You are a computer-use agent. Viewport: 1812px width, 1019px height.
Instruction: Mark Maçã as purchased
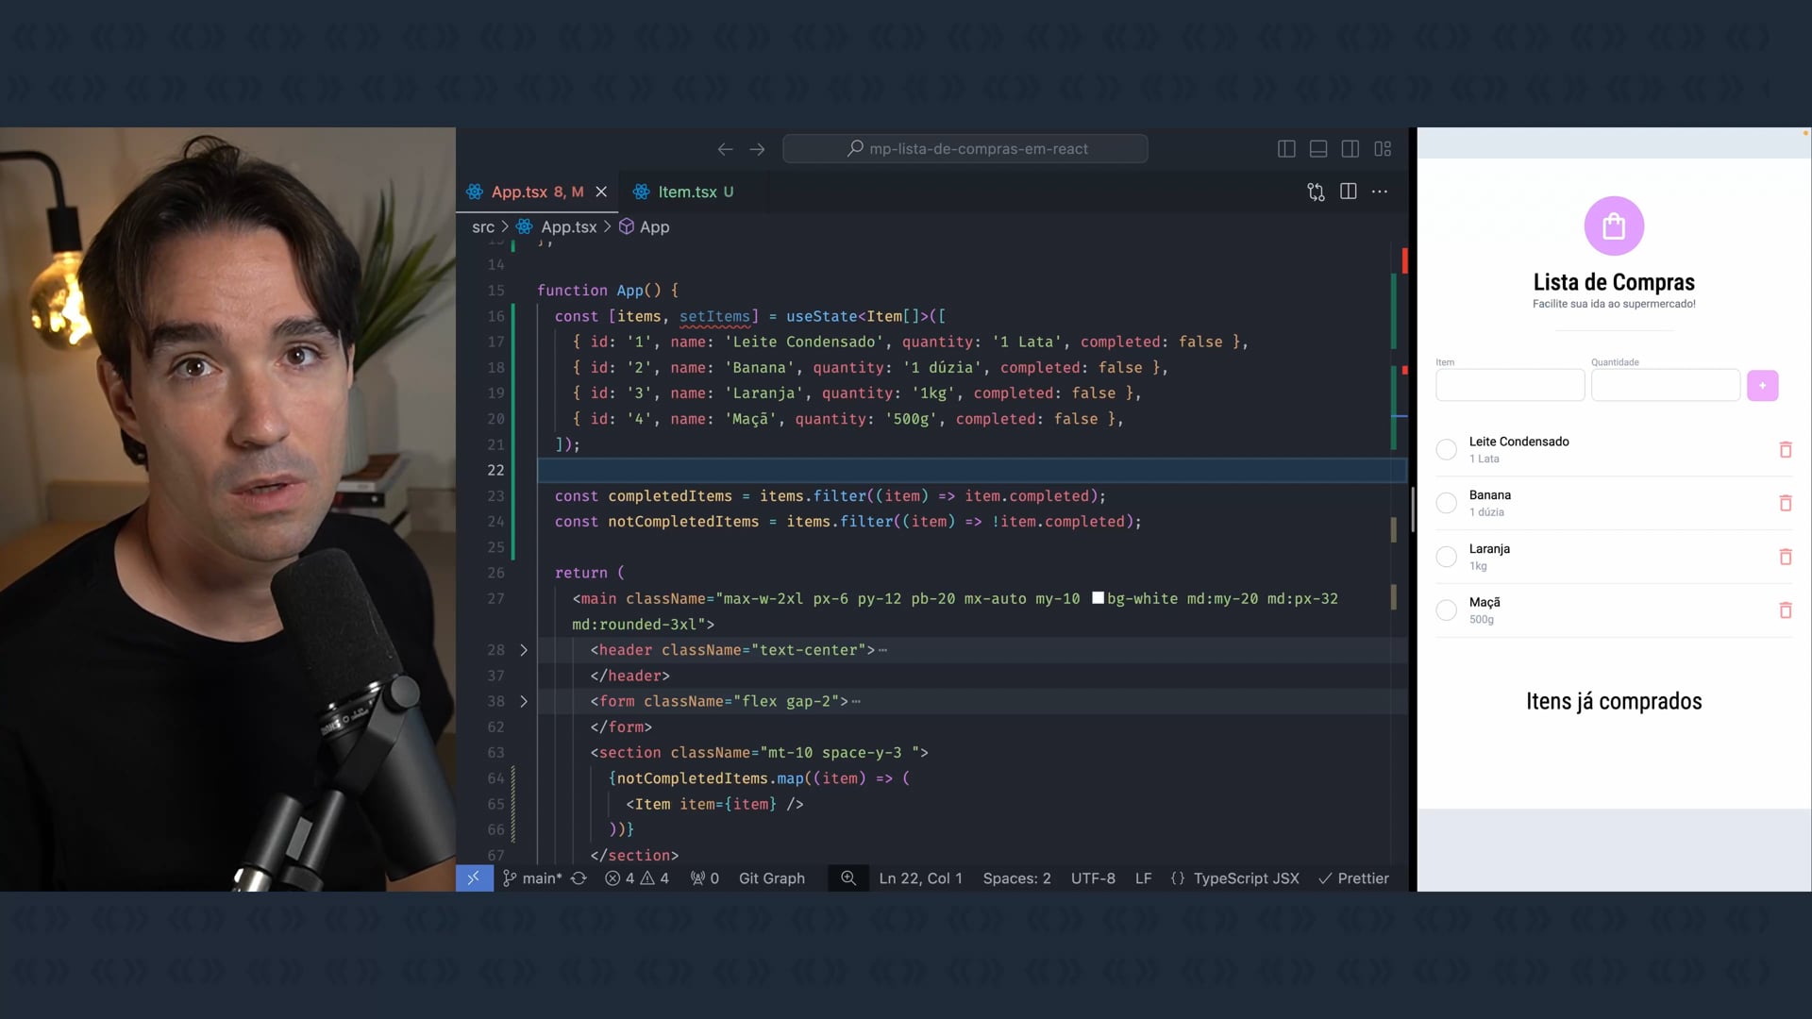coord(1446,610)
